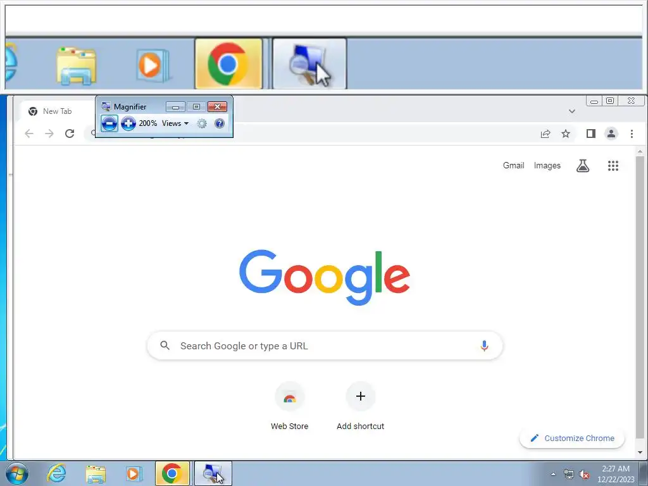Click magnified Chrome icon in docked lens
The height and width of the screenshot is (486, 648).
coord(228,64)
